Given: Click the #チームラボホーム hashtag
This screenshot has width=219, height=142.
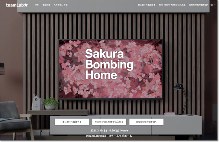Looking at the screenshot, I should coord(121,136).
